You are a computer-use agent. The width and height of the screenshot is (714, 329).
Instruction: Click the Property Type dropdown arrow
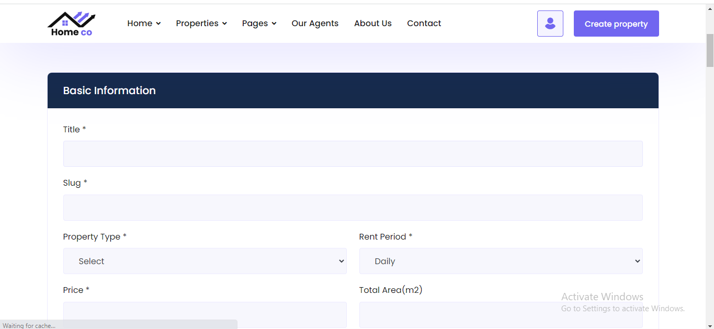coord(341,261)
